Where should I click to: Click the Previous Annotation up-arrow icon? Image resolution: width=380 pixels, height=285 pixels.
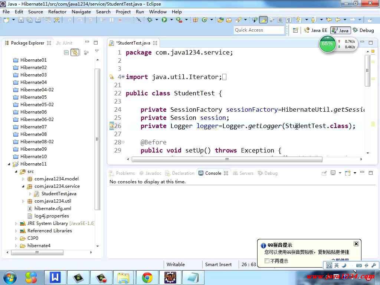[313, 20]
